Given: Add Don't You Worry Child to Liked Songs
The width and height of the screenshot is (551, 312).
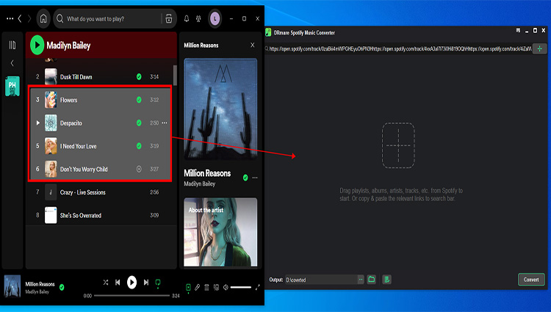Looking at the screenshot, I should click(x=139, y=169).
